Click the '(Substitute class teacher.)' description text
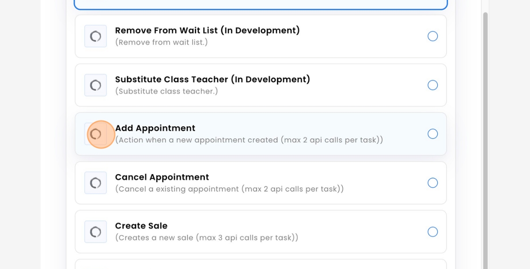Viewport: 530px width, 269px height. (x=167, y=91)
